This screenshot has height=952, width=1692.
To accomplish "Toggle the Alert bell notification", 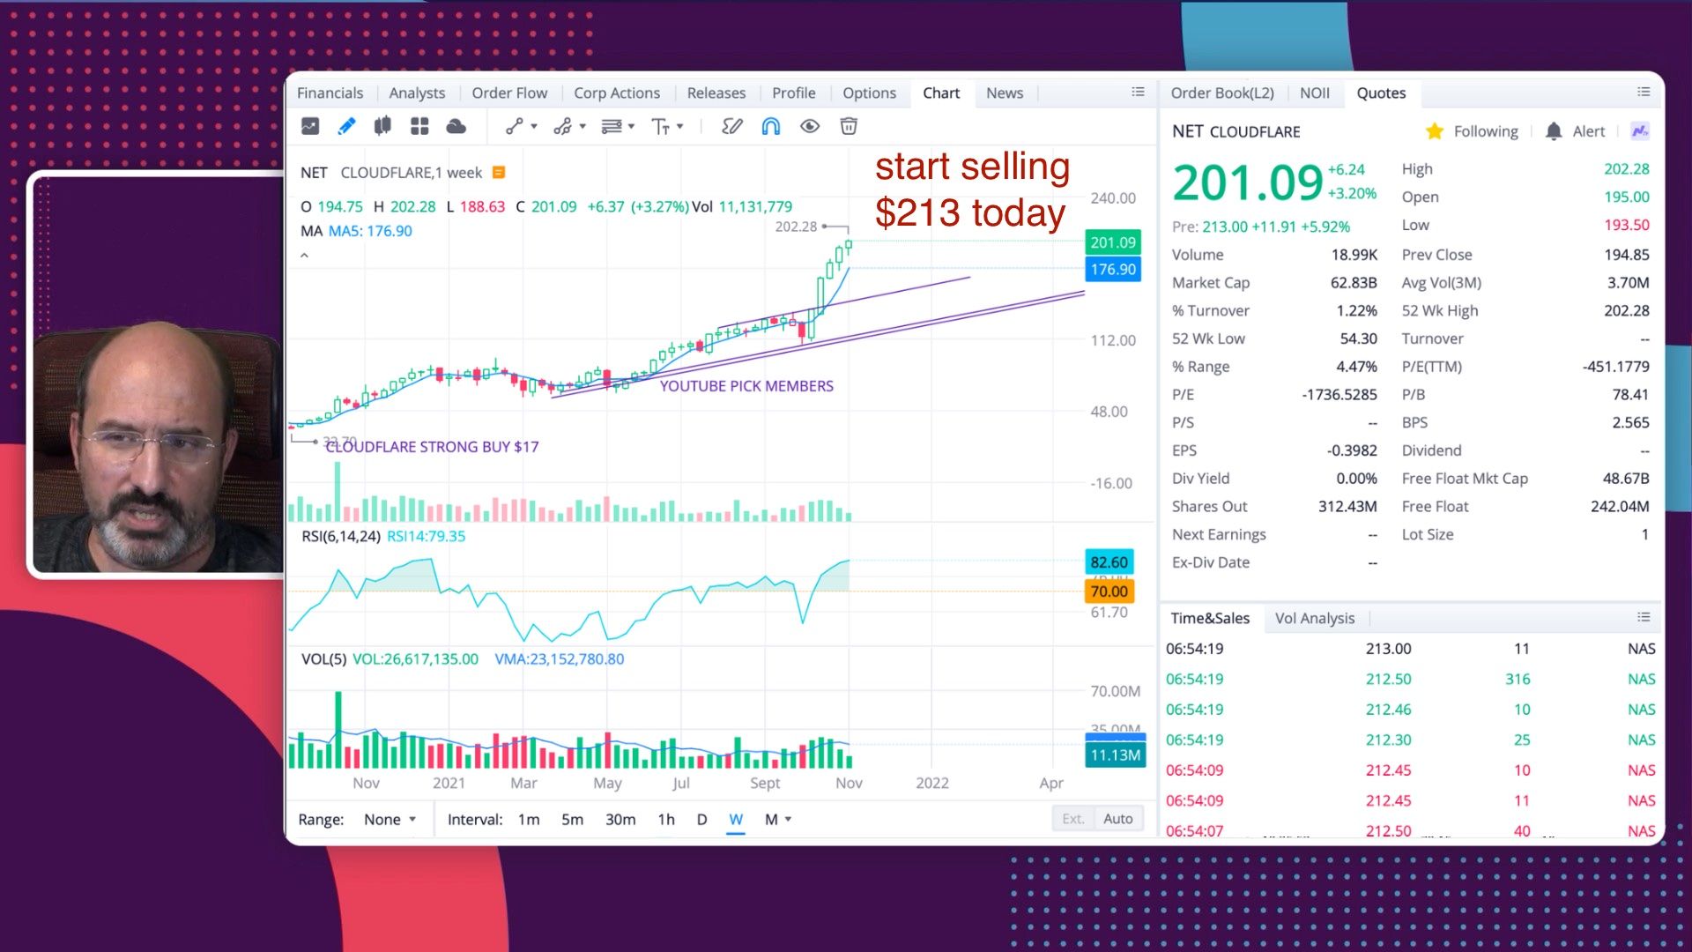I will pos(1554,130).
